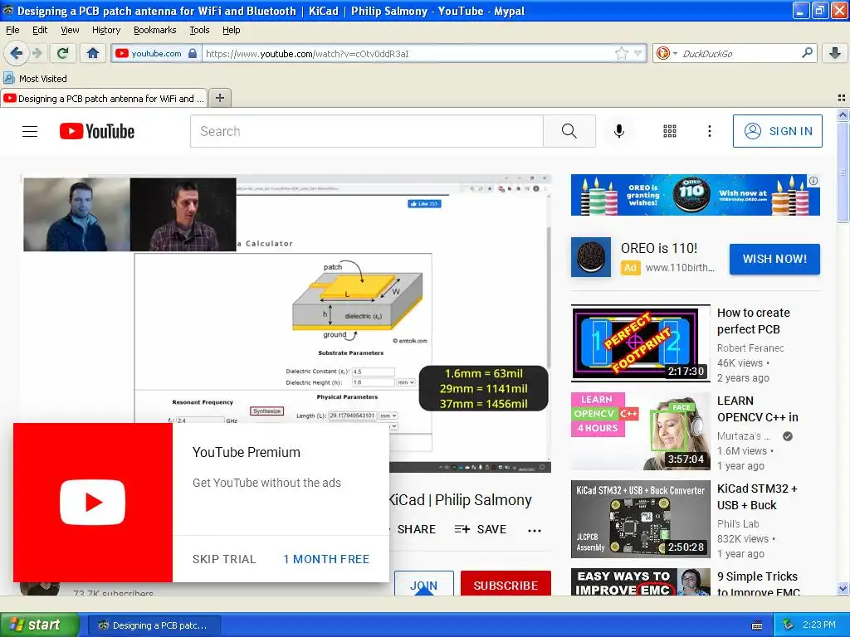850x637 pixels.
Task: Open the Tools menu
Action: coord(199,30)
